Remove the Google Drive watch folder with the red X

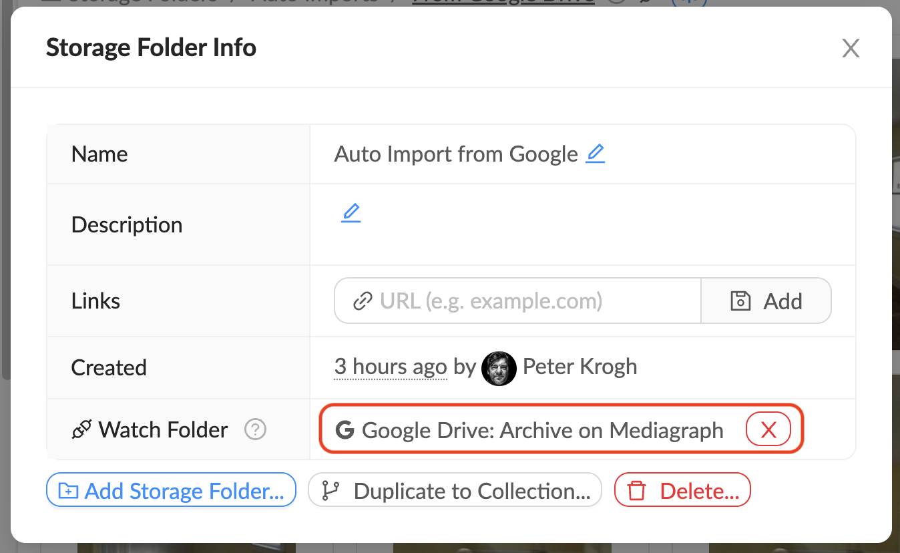tap(768, 430)
